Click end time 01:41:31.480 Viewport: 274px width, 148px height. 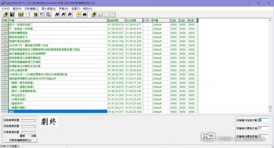coord(133,108)
